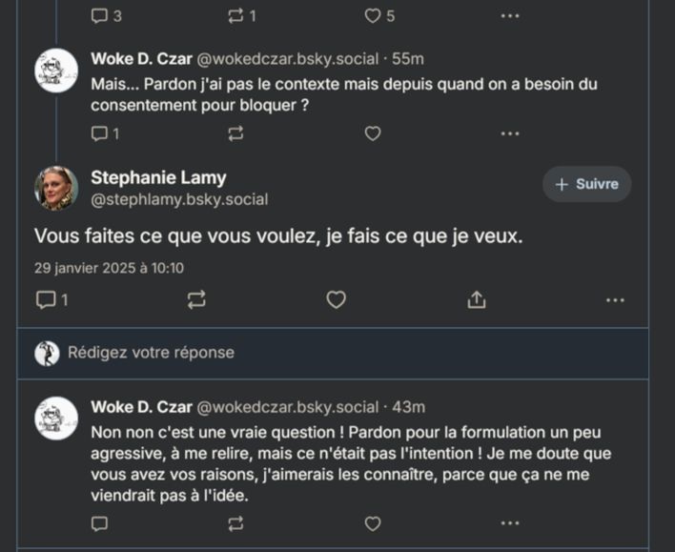Open the @stephlamy.bsky.social handle link
The width and height of the screenshot is (675, 552).
tap(179, 199)
